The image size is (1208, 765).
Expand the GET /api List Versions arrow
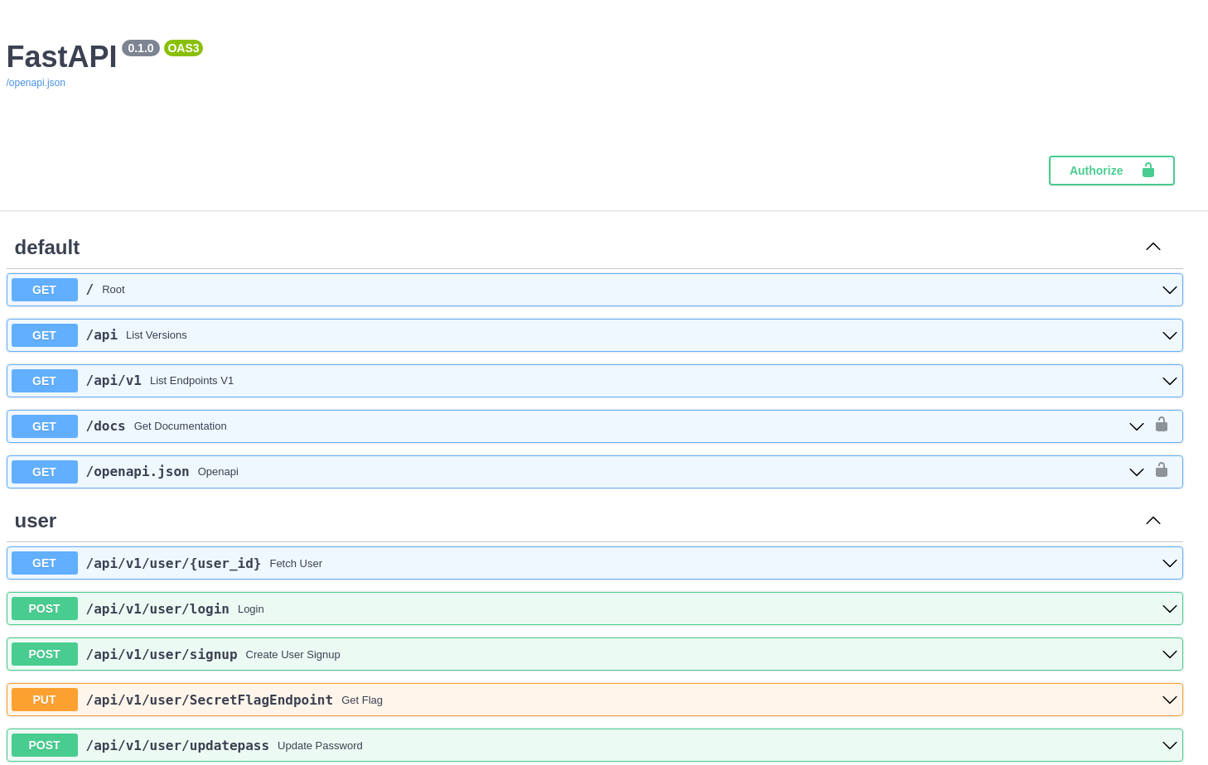click(1169, 335)
